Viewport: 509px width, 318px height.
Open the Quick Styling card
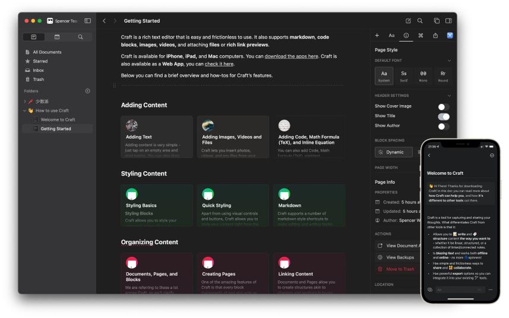coord(233,205)
